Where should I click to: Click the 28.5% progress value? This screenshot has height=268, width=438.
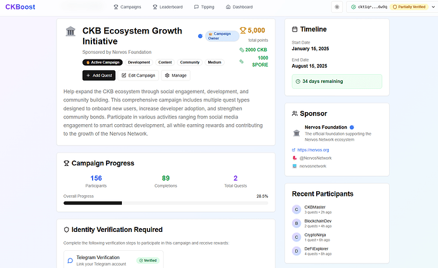262,196
